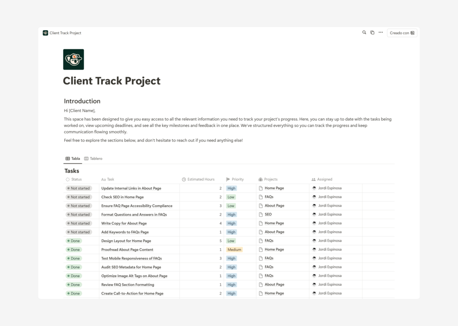The image size is (458, 326).
Task: Switch to the Tablero board view tab
Action: (93, 159)
